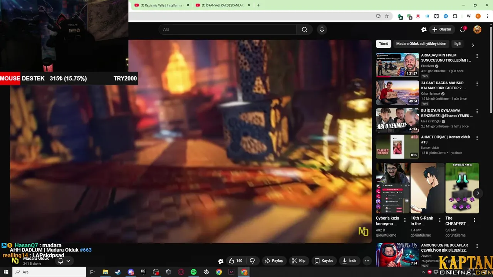This screenshot has height=277, width=493.
Task: Open OBS Studio from the taskbar
Action: [x=156, y=272]
